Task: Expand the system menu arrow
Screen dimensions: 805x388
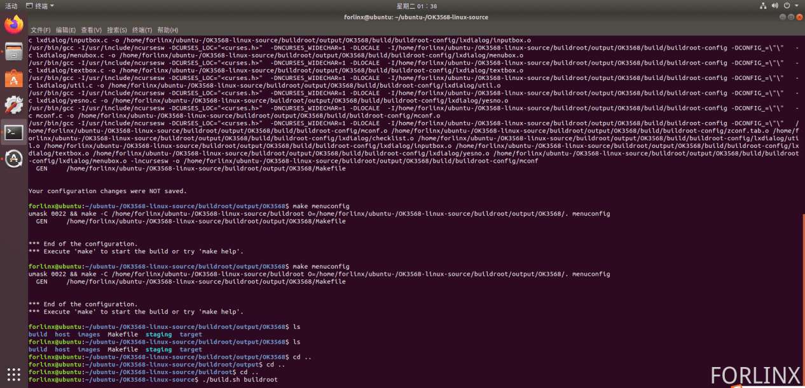Action: coord(797,6)
